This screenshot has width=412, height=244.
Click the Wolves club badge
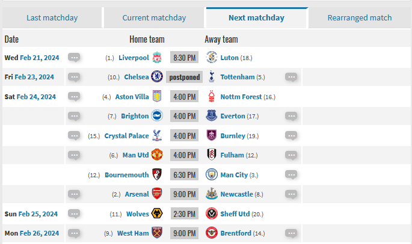(x=157, y=213)
